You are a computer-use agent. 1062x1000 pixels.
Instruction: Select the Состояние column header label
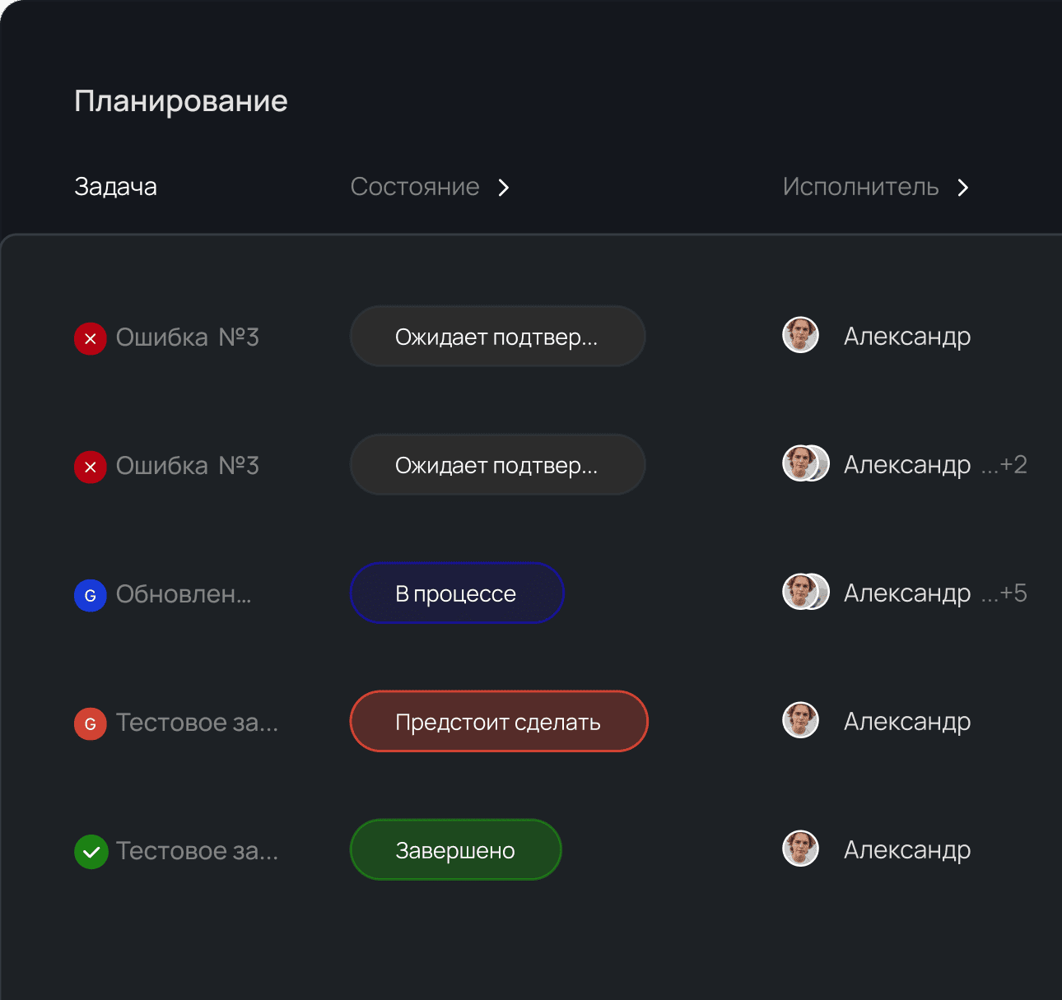click(415, 187)
